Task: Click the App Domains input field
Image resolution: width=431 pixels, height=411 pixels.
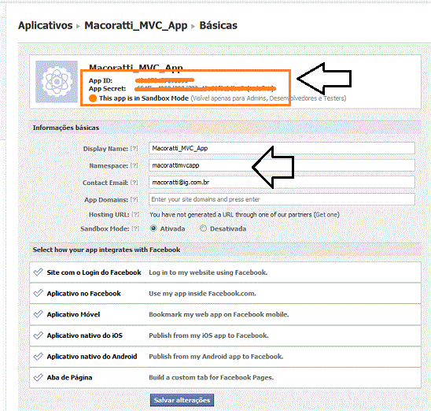Action: click(282, 199)
